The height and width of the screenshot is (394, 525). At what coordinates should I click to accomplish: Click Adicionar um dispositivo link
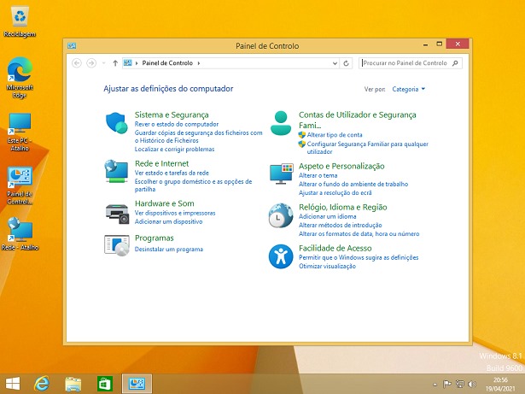coord(168,221)
